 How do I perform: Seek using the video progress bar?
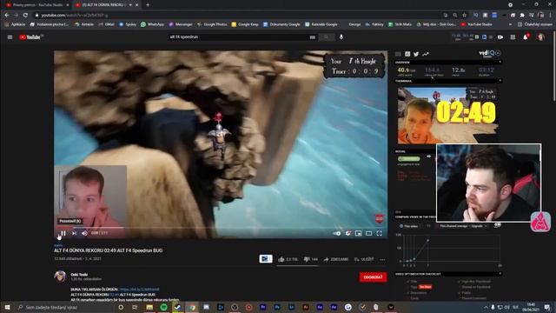click(x=221, y=228)
